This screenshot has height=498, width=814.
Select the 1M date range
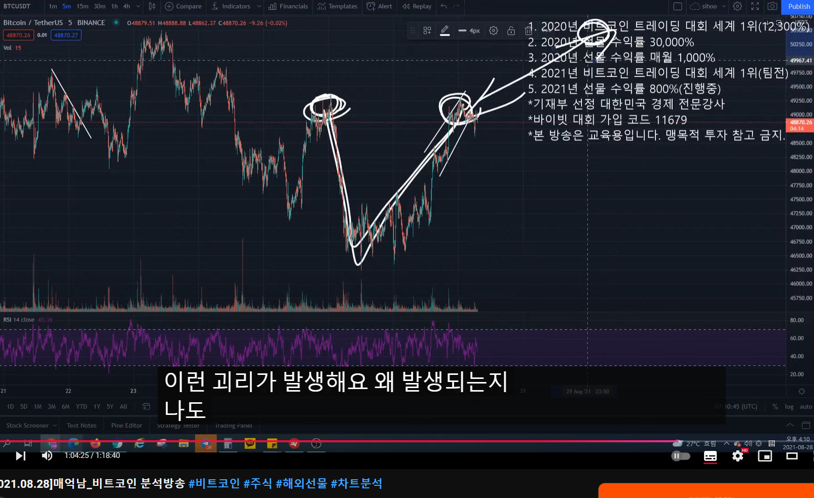click(38, 407)
